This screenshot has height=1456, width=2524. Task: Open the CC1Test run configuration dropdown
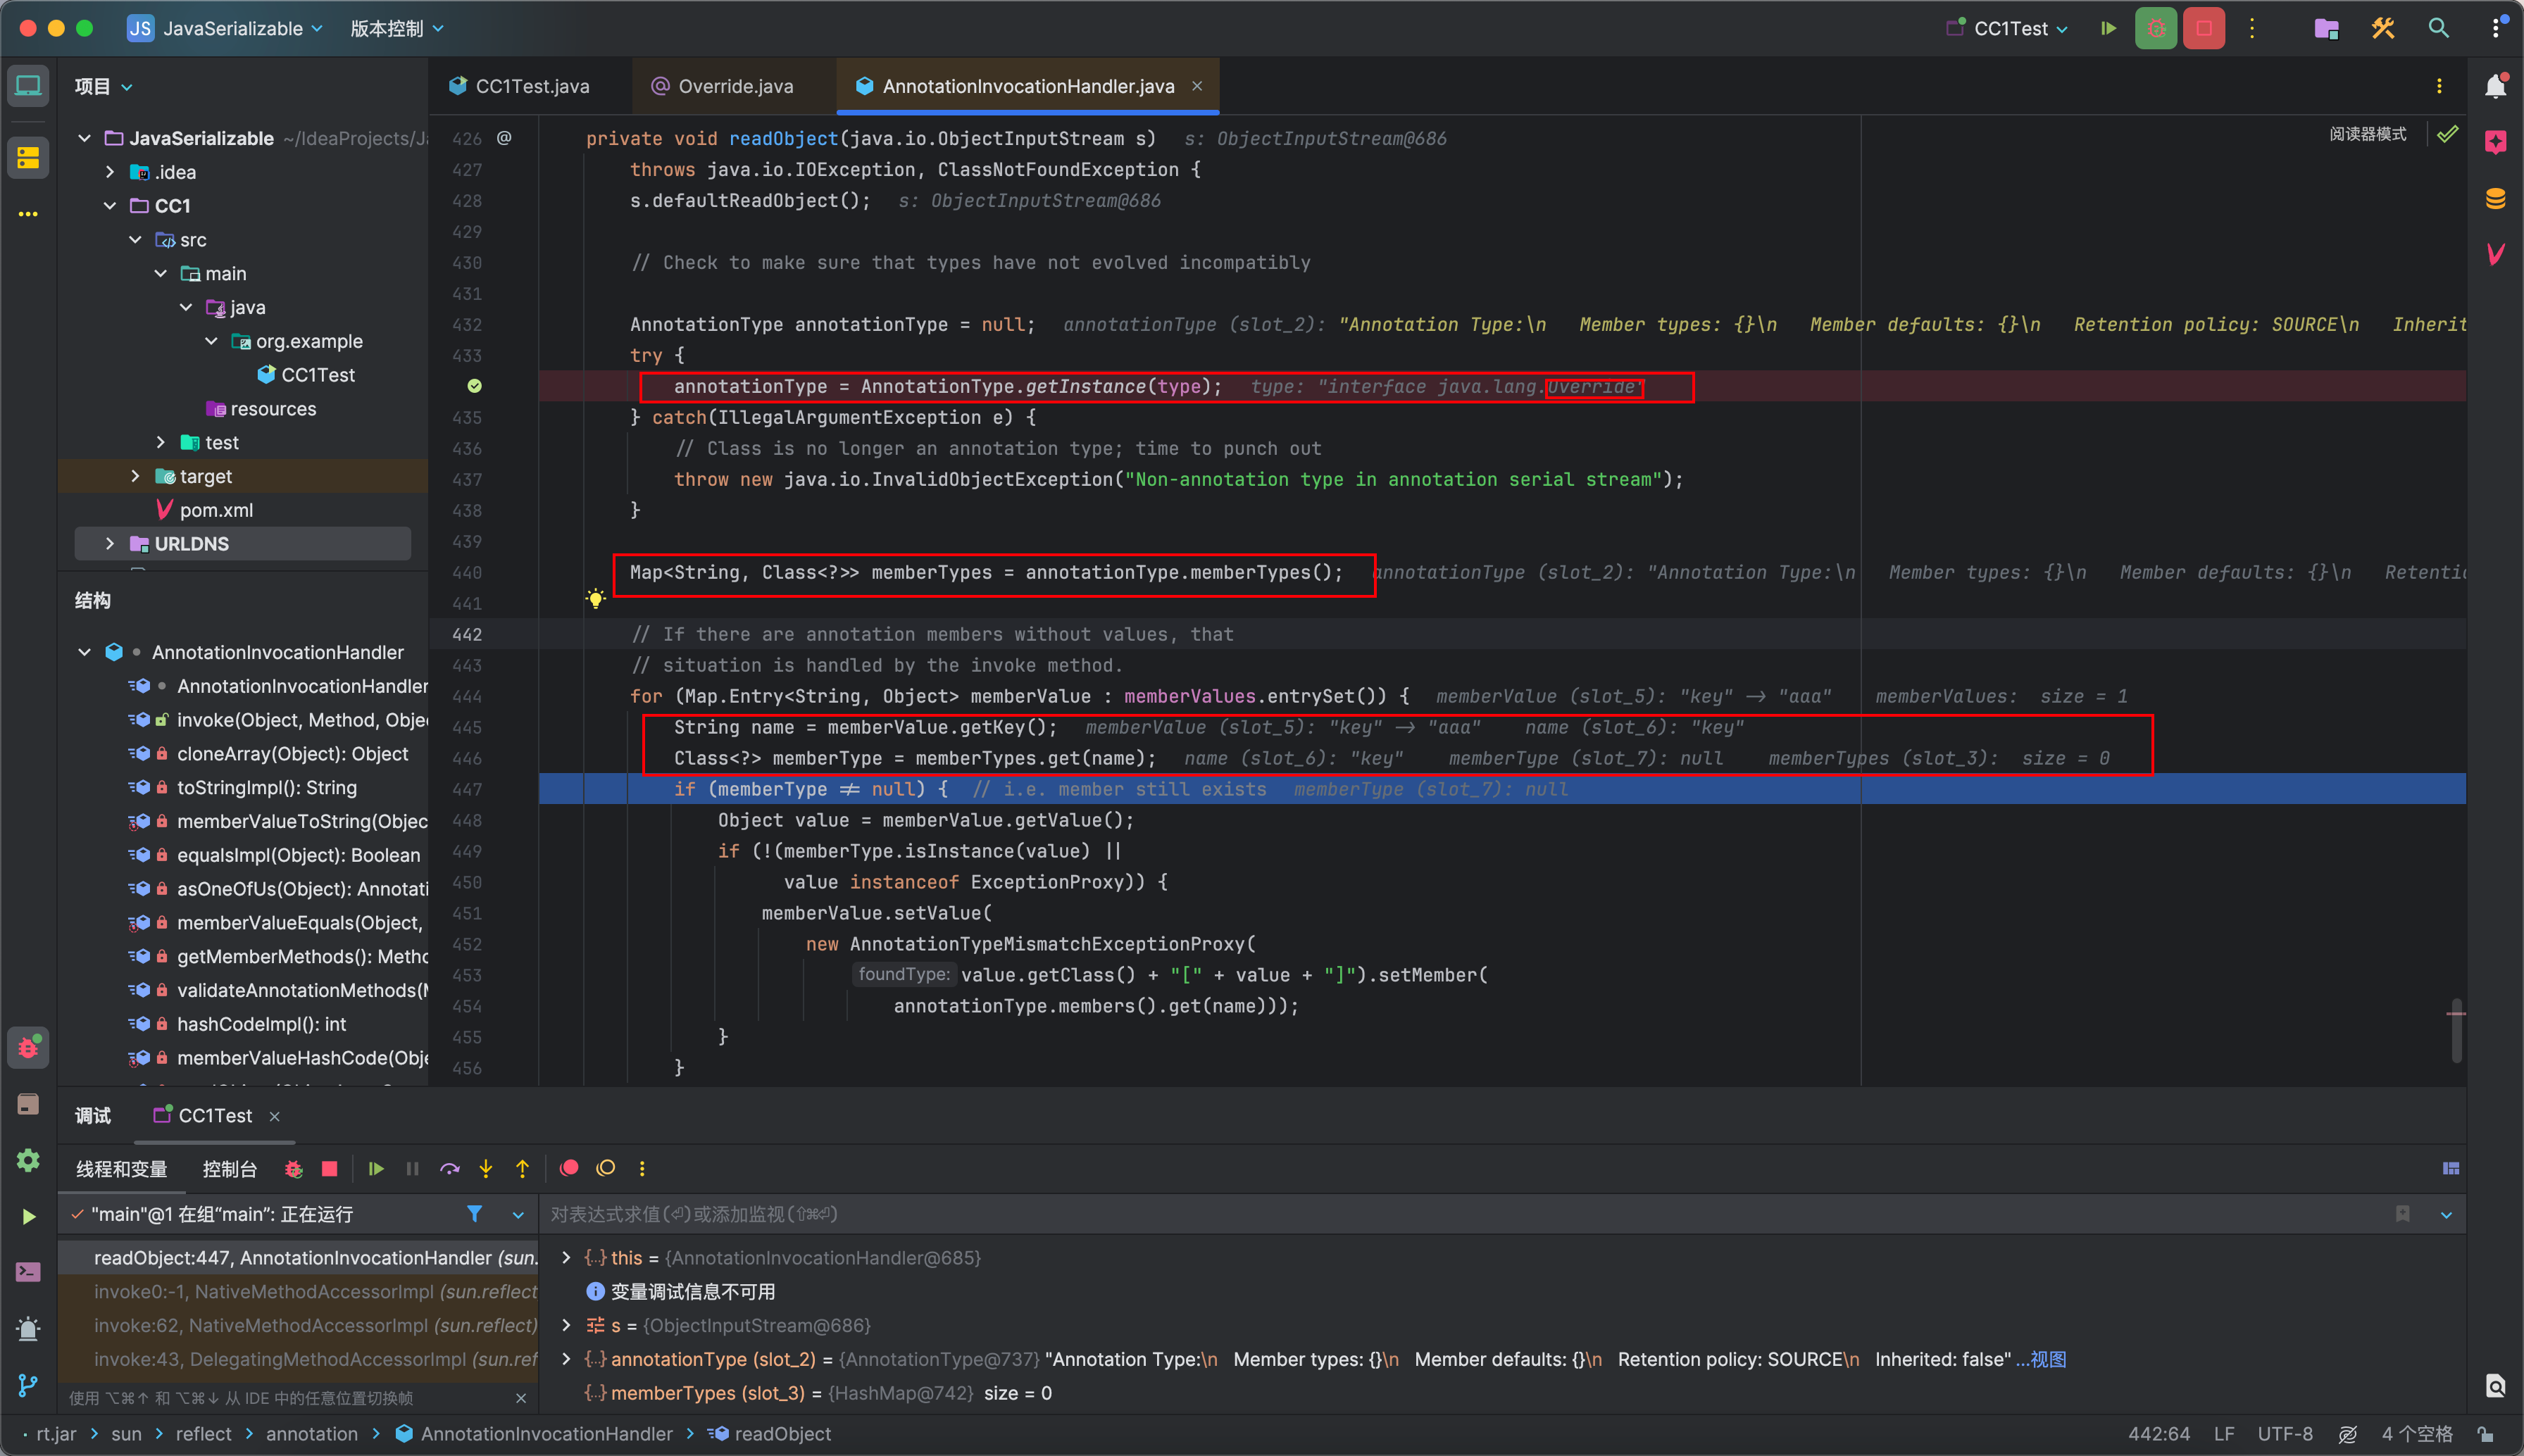[2008, 28]
